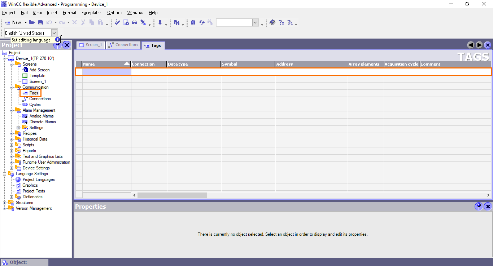Screen dimensions: 493x266
Task: Click the help book icon
Action: click(x=272, y=22)
